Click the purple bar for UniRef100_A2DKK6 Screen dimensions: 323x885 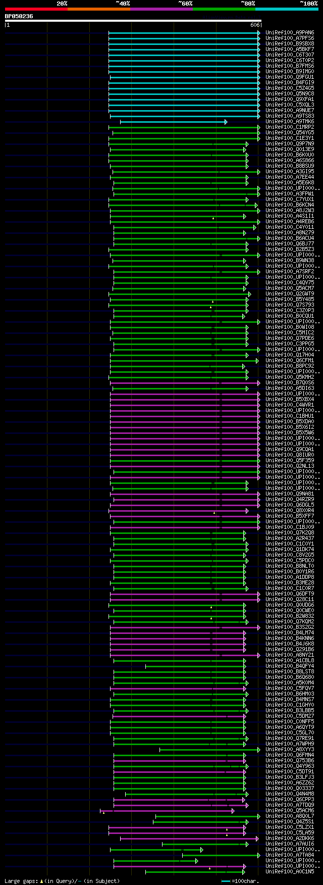click(x=190, y=839)
